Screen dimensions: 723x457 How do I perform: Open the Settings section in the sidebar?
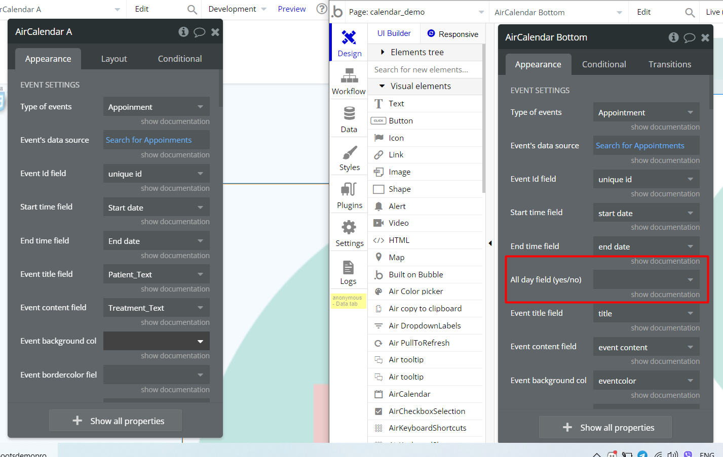click(349, 232)
